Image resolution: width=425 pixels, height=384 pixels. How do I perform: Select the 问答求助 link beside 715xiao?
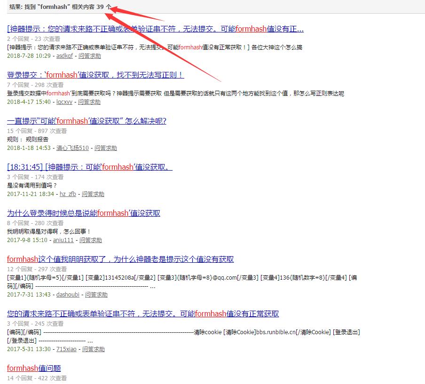(x=94, y=349)
